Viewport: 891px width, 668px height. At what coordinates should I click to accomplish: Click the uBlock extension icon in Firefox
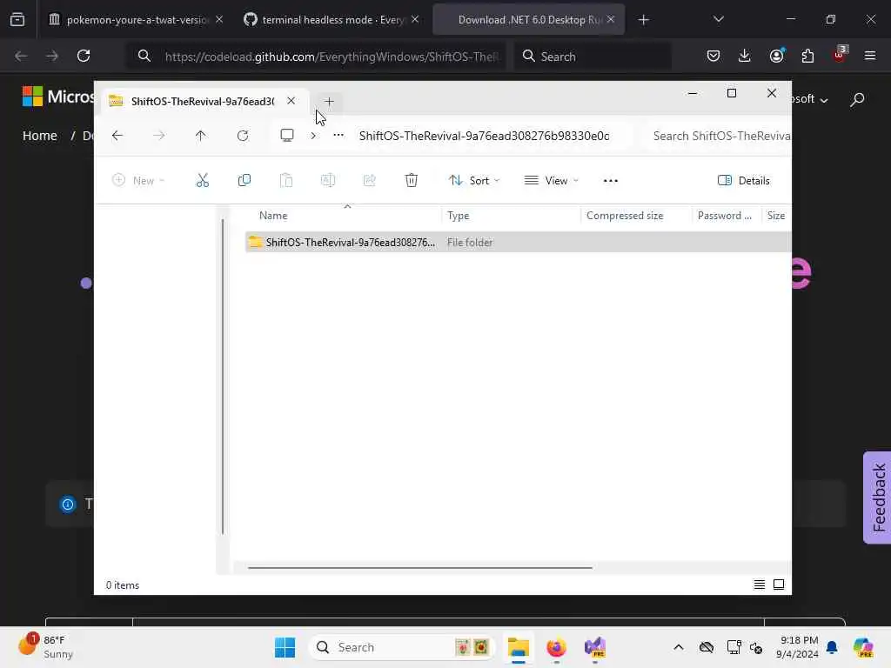point(839,55)
